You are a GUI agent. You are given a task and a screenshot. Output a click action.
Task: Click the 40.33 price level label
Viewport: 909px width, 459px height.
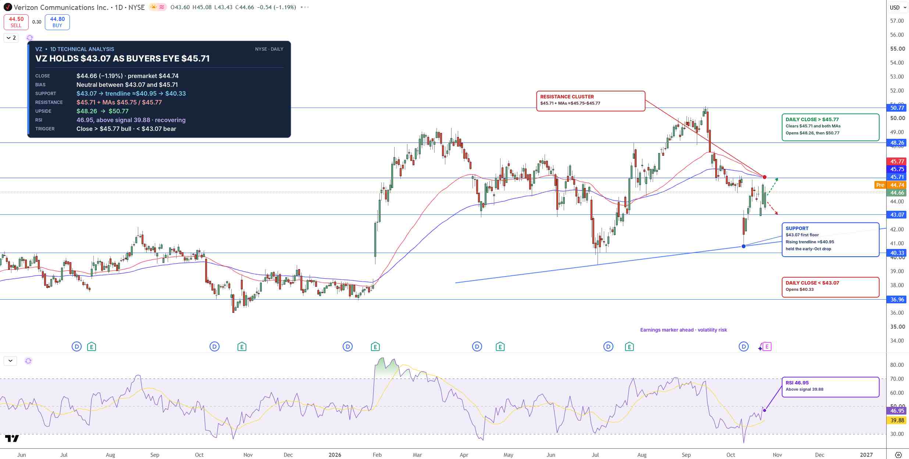pyautogui.click(x=897, y=253)
